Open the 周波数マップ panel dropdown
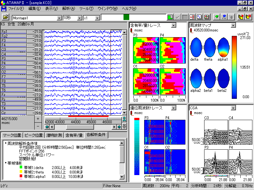254x190 pixels. pos(233,25)
